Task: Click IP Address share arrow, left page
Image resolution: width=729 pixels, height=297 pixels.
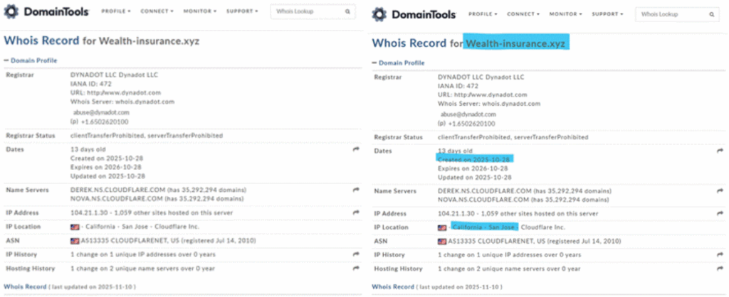Action: pos(356,212)
